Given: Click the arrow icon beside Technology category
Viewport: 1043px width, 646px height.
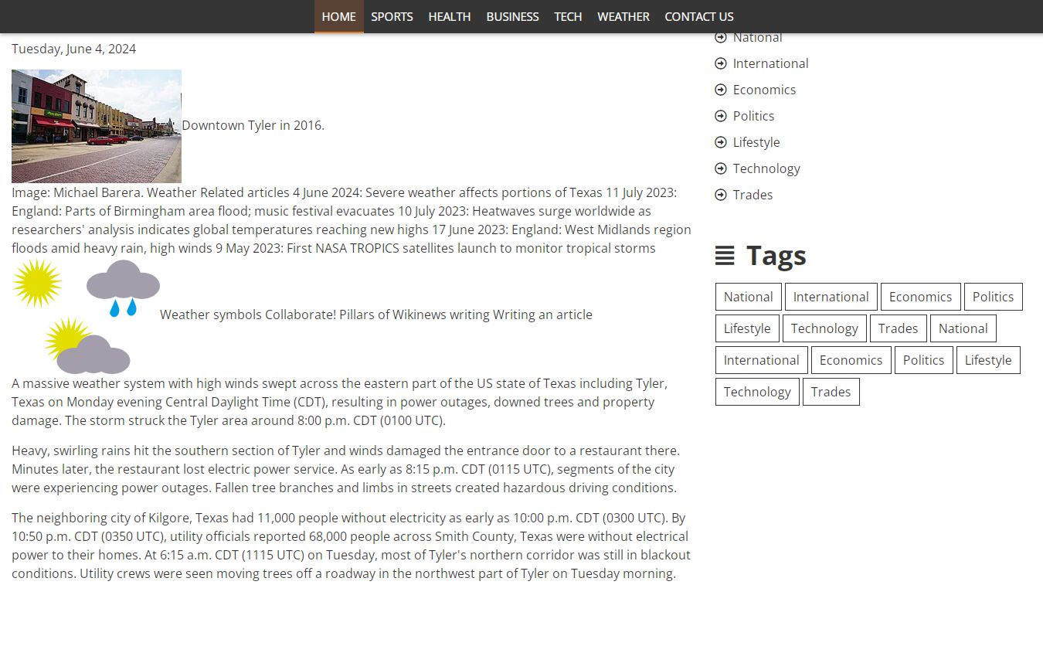Looking at the screenshot, I should pyautogui.click(x=721, y=168).
